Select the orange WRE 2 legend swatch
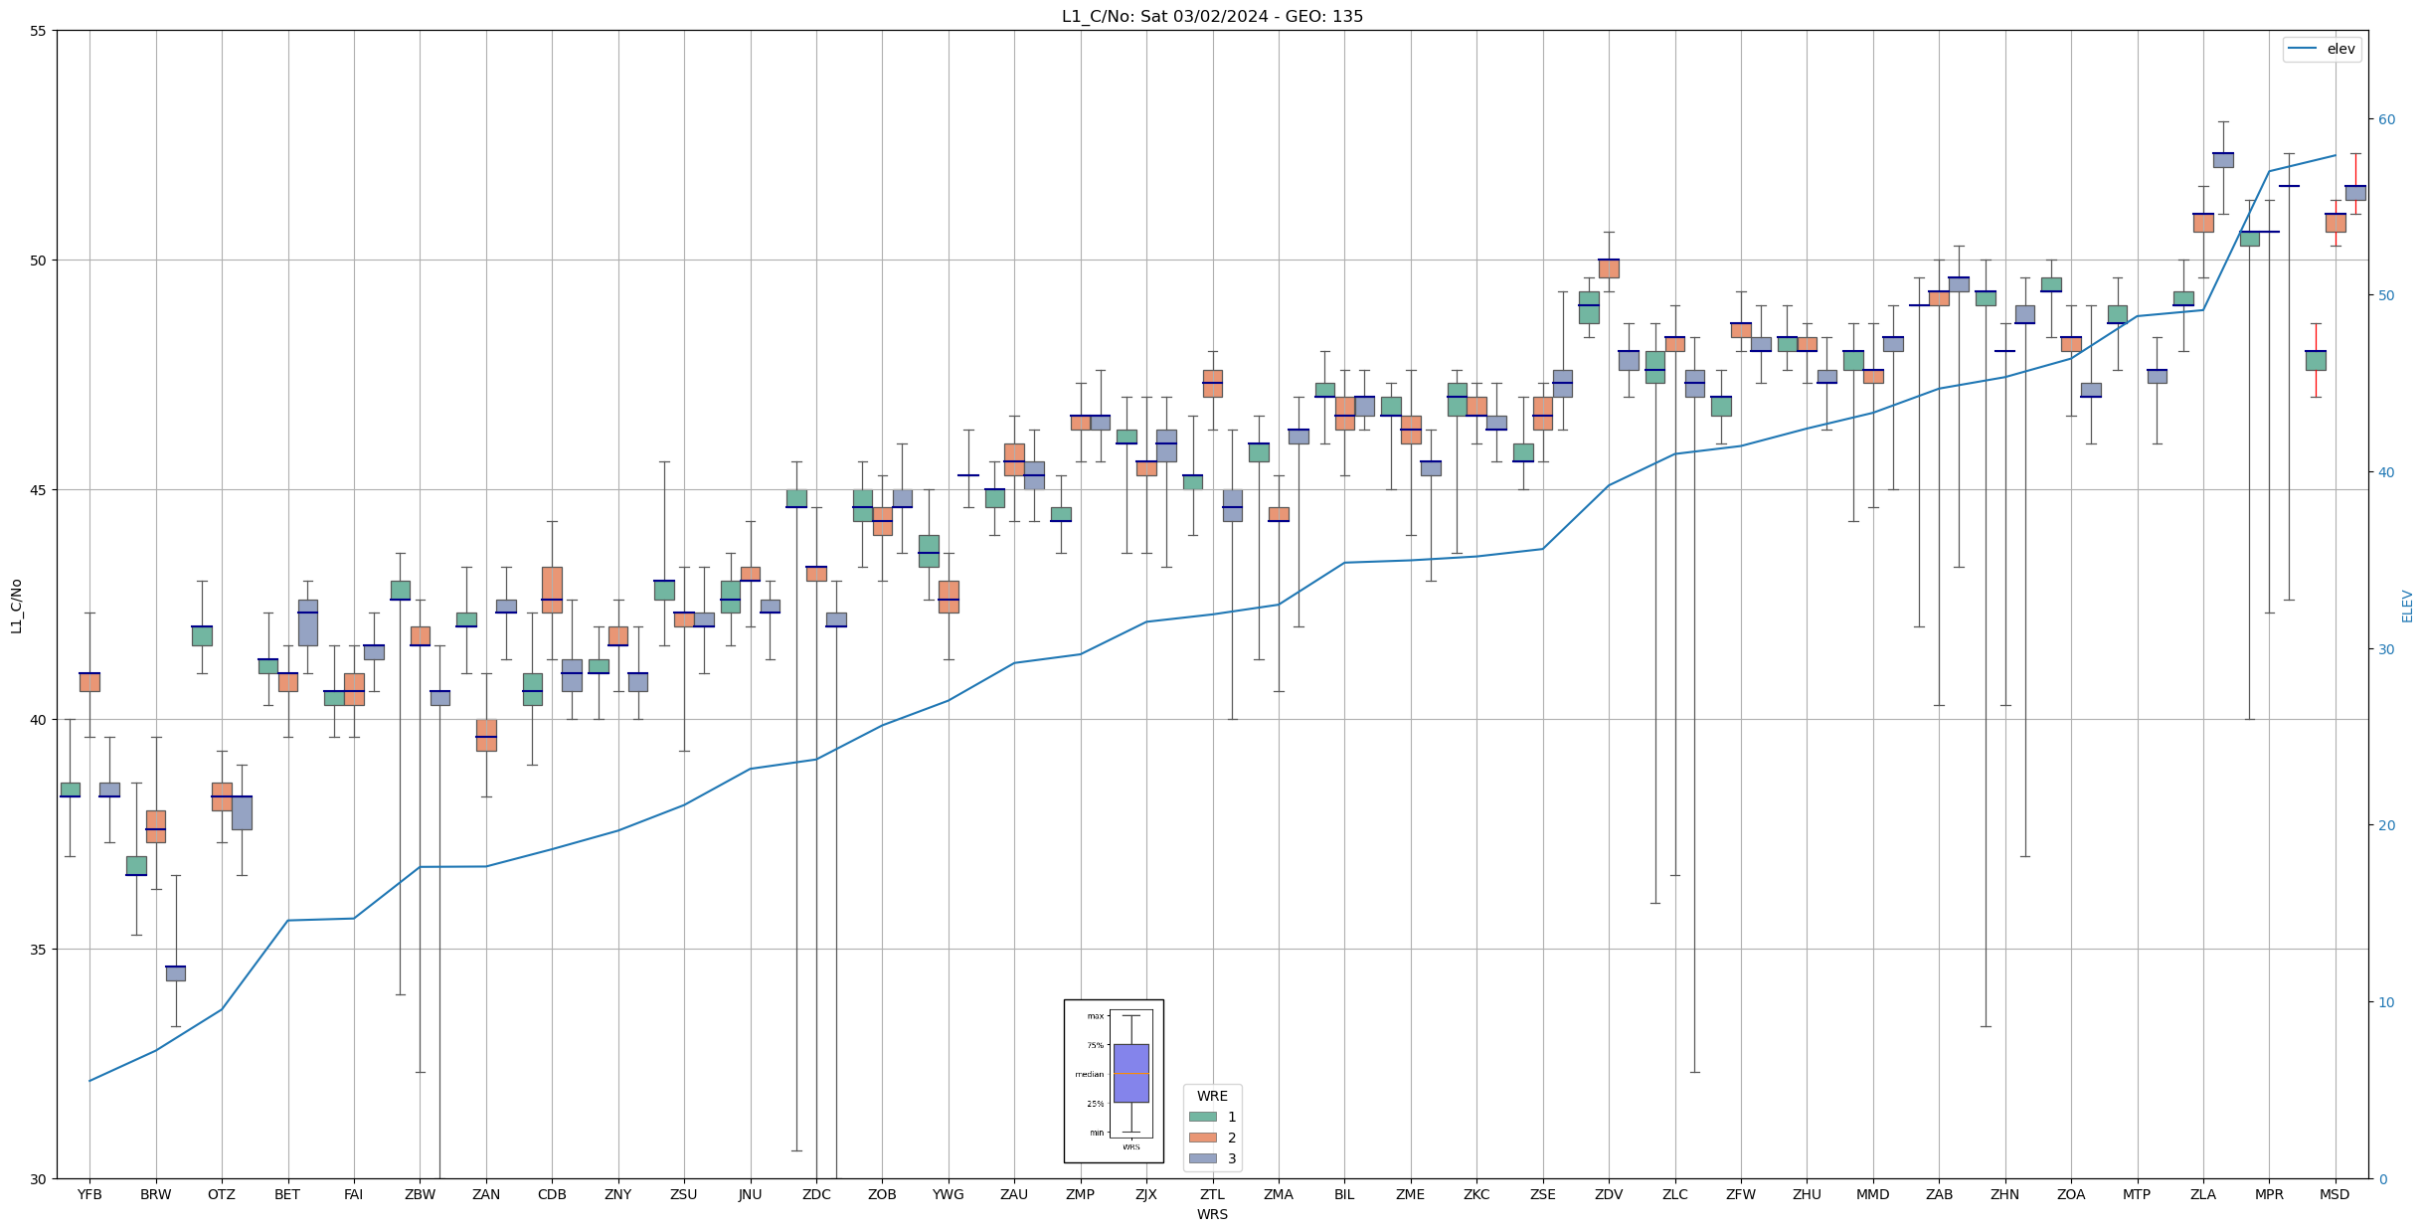The height and width of the screenshot is (1231, 2425). pos(1202,1138)
